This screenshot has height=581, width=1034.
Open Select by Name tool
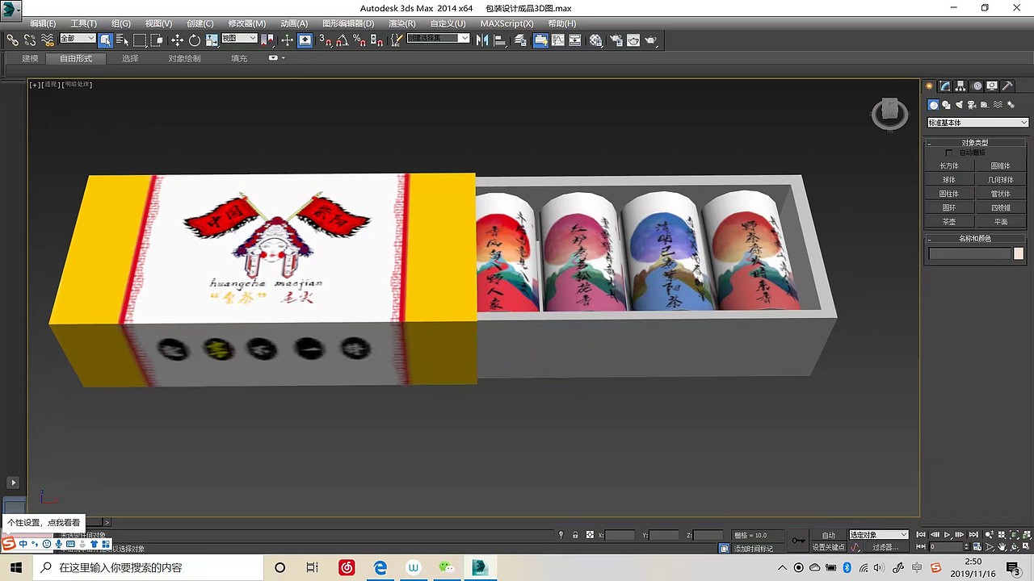tap(122, 40)
